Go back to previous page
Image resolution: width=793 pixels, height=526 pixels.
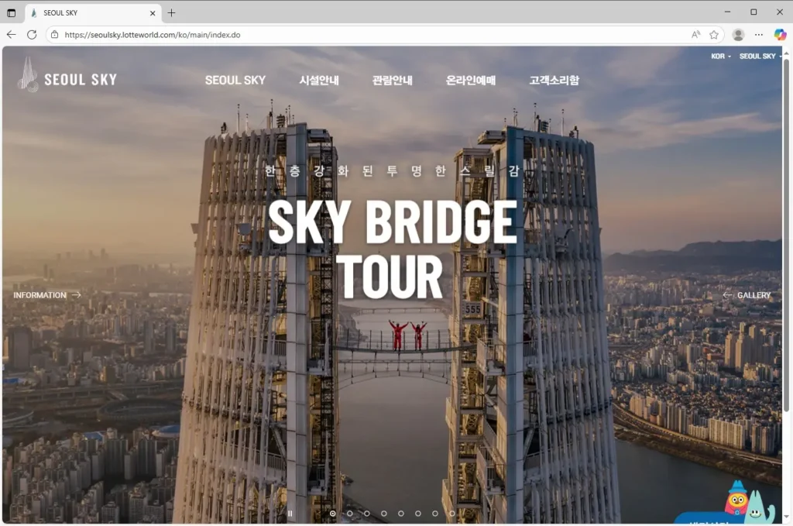point(11,35)
